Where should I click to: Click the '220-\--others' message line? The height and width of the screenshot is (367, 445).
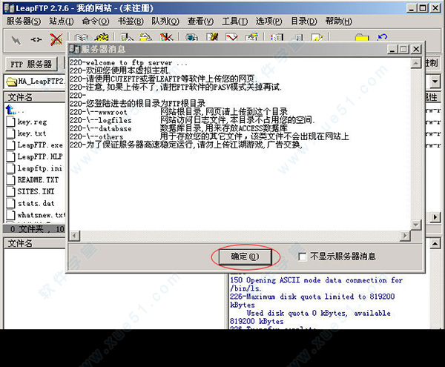(209, 136)
